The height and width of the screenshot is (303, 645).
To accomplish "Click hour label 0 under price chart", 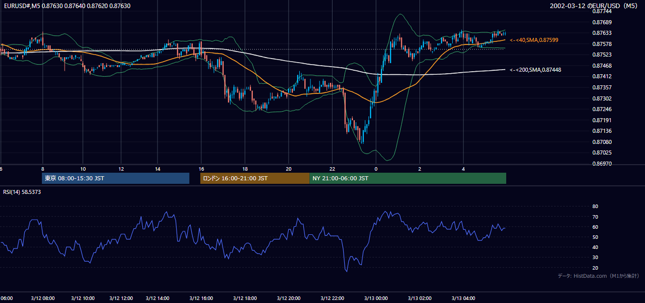I will click(x=376, y=169).
